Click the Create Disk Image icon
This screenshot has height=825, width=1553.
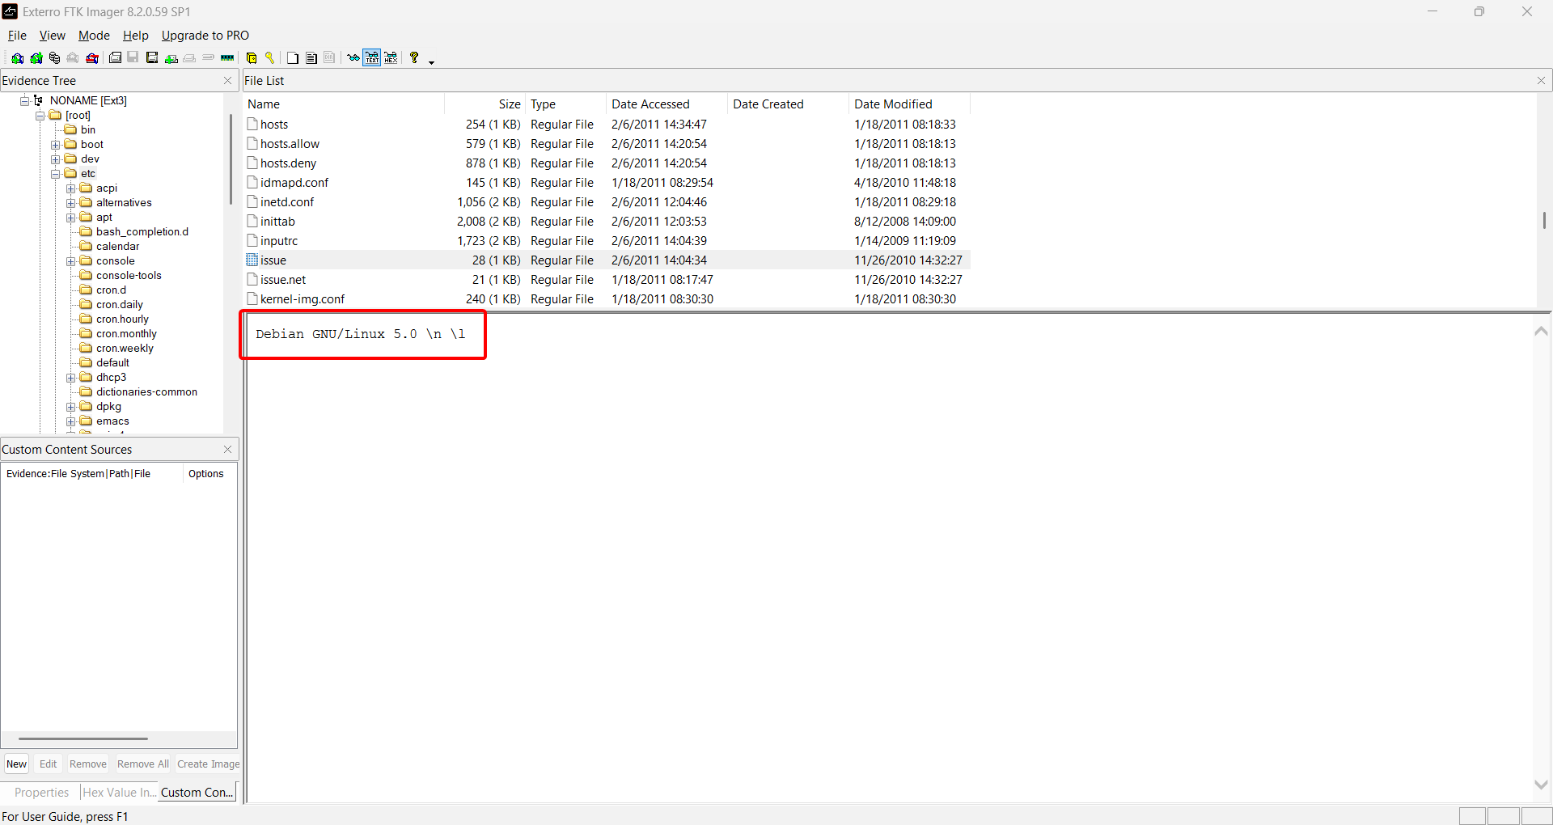[x=115, y=58]
